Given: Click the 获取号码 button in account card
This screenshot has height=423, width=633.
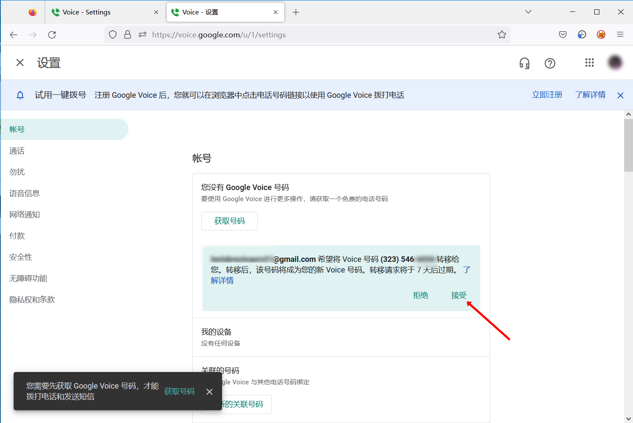Looking at the screenshot, I should (229, 221).
